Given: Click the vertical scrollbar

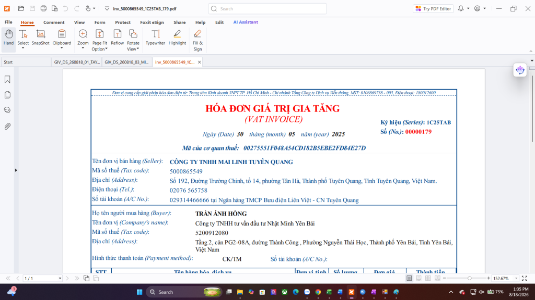Looking at the screenshot, I should coord(532,109).
